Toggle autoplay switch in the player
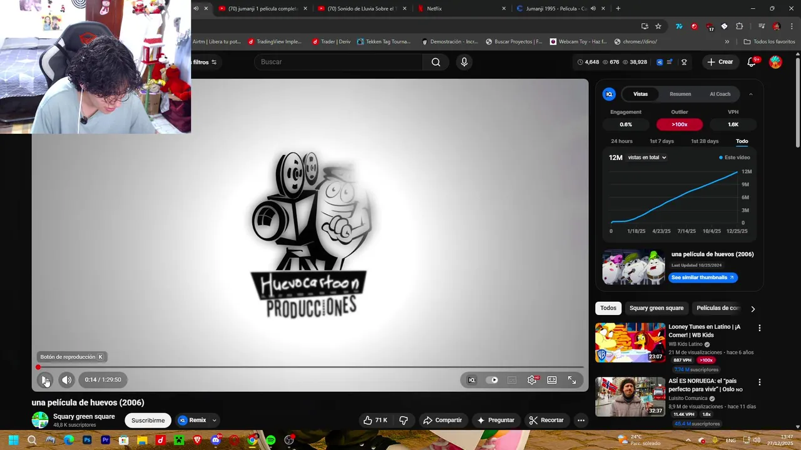801x450 pixels. tap(493, 380)
